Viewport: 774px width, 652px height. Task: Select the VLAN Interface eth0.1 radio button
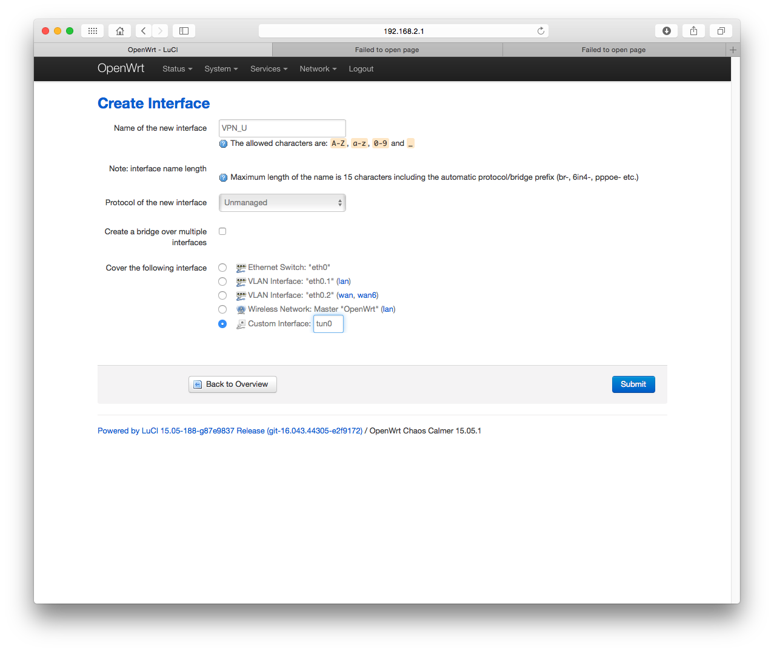222,282
